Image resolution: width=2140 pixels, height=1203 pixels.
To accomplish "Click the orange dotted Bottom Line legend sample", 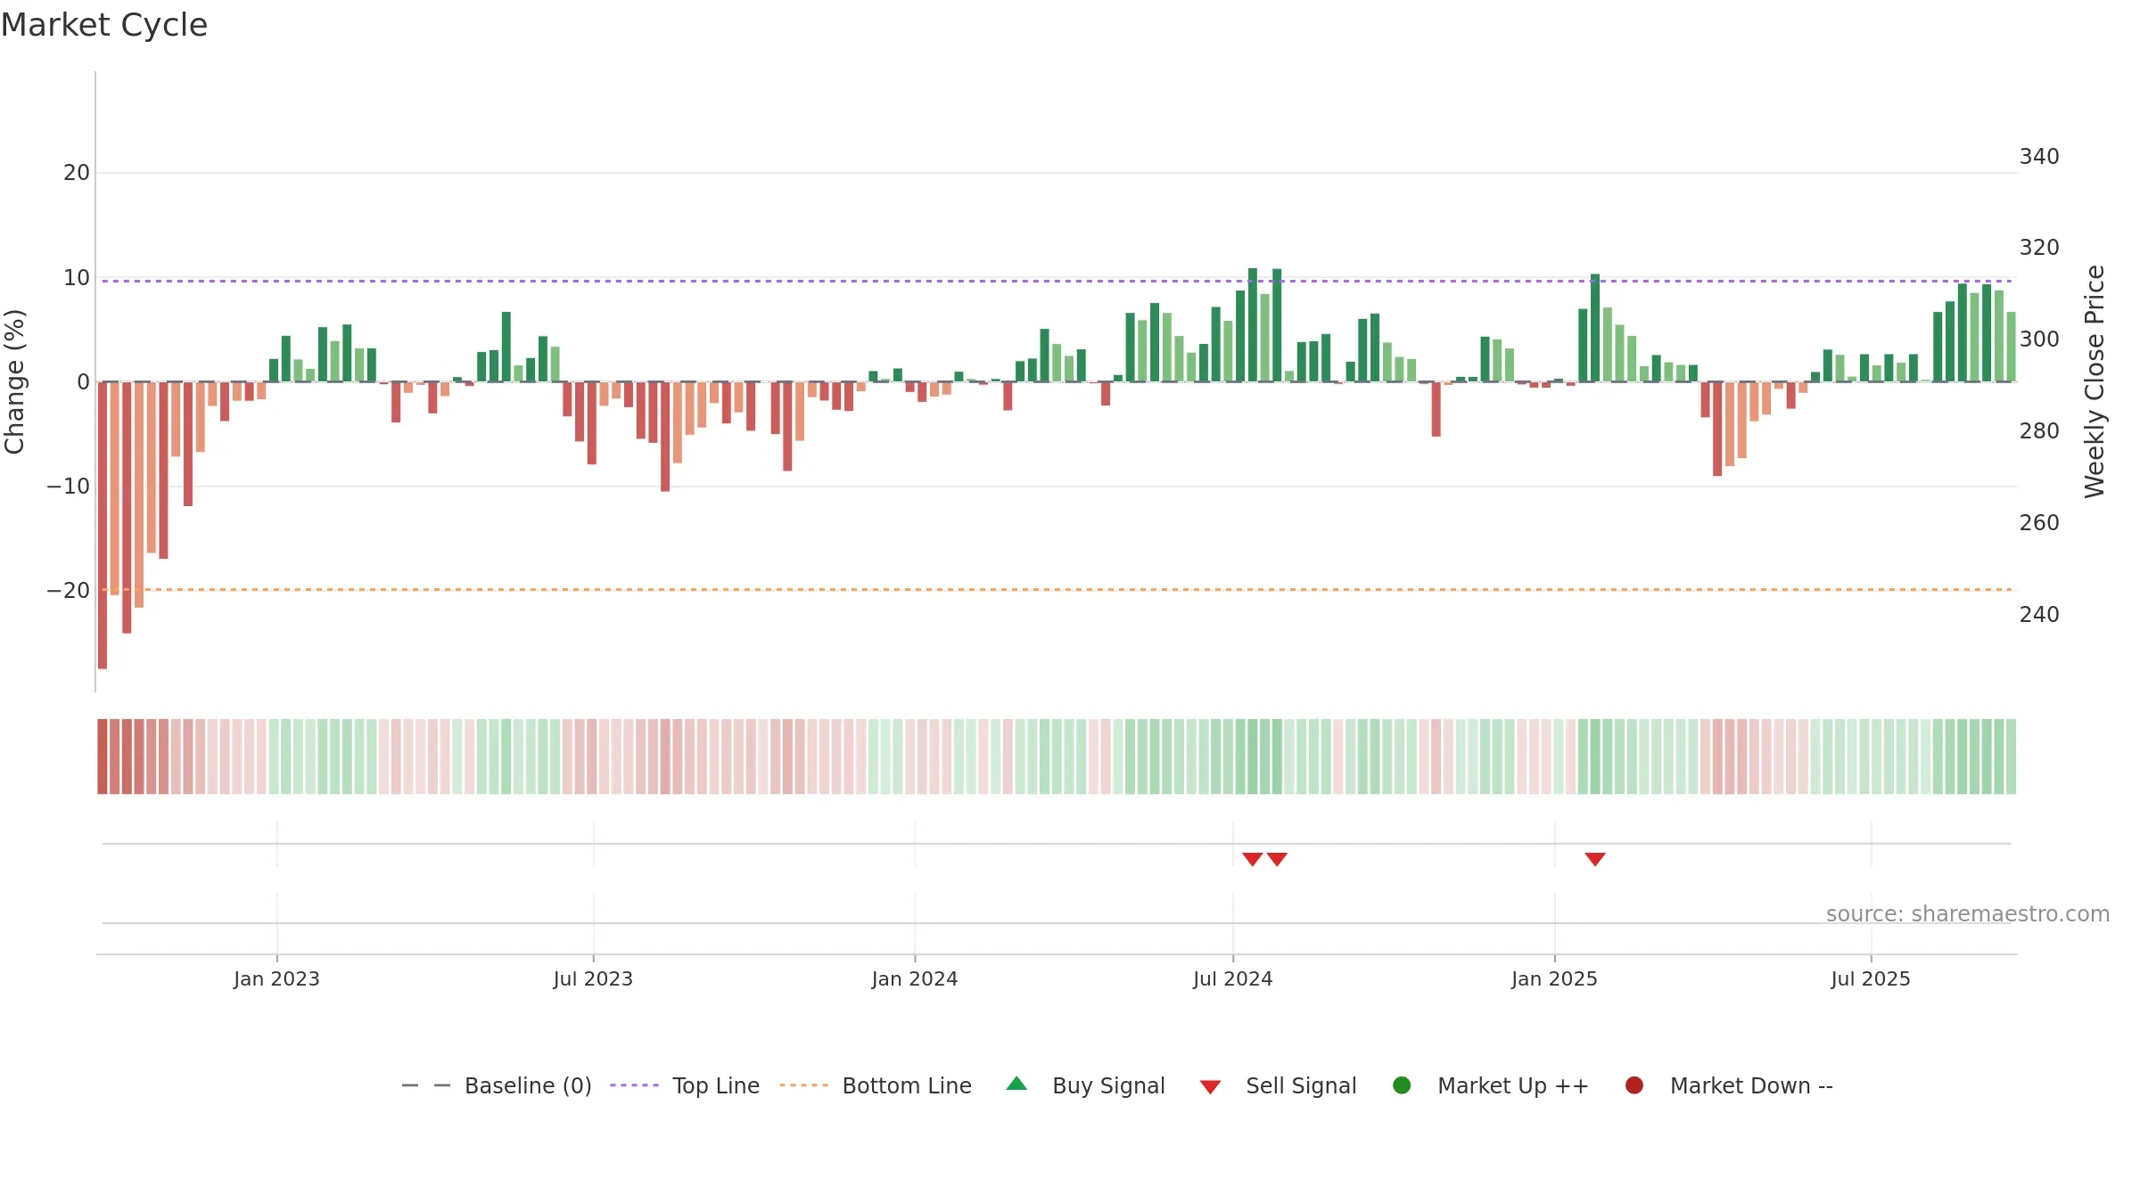I will click(803, 1085).
